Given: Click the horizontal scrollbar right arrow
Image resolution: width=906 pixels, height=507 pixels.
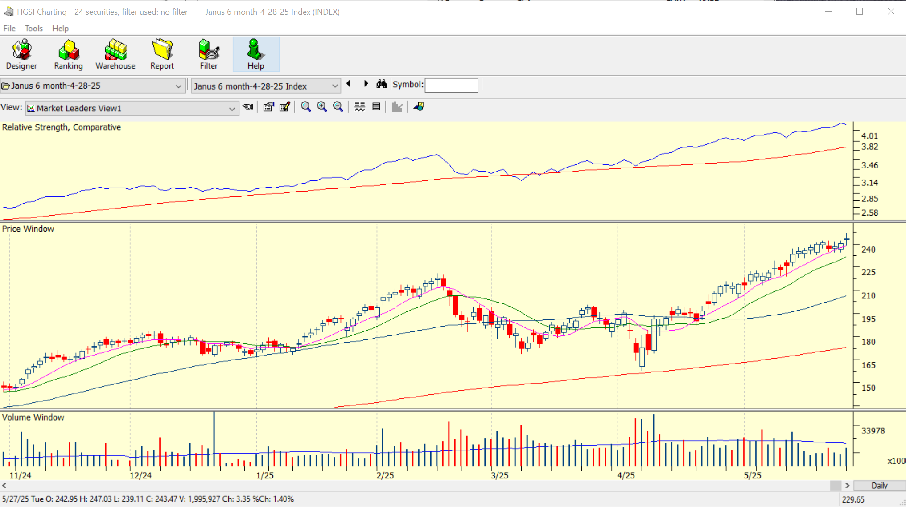Looking at the screenshot, I should [x=848, y=486].
